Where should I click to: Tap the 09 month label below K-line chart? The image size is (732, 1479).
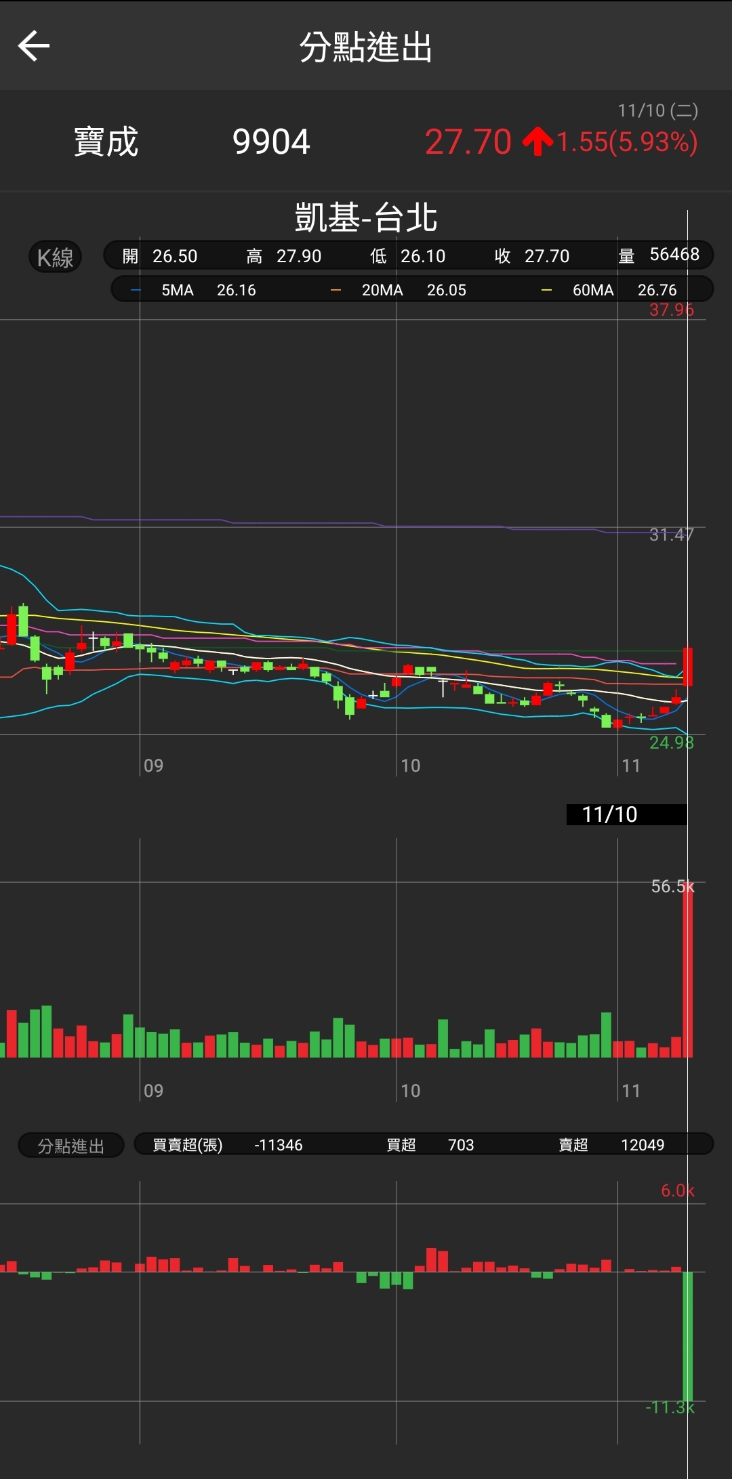click(x=153, y=766)
